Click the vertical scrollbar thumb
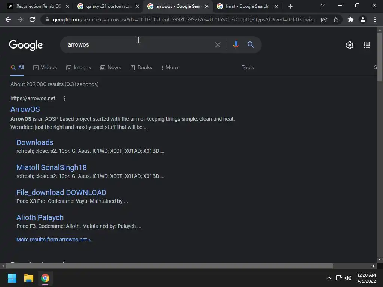This screenshot has height=287, width=383. [380, 57]
